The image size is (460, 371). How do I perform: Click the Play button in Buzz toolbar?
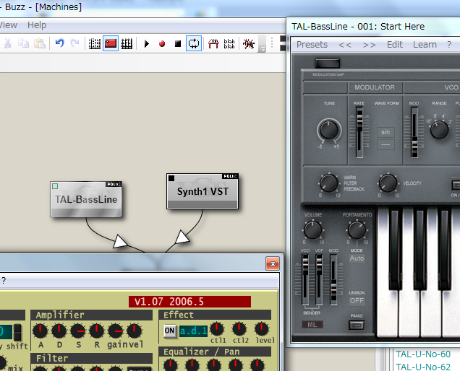click(x=147, y=44)
